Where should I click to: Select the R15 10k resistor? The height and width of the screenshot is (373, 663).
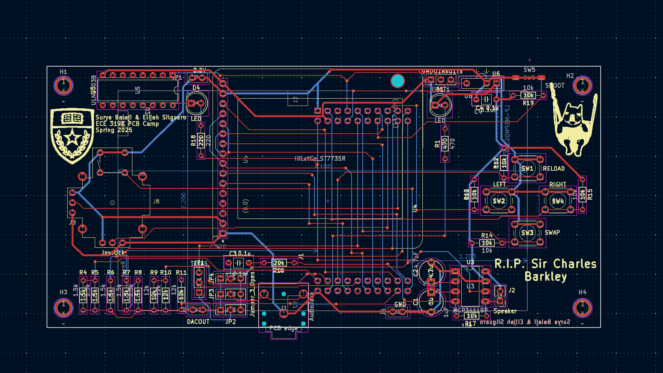pos(583,195)
